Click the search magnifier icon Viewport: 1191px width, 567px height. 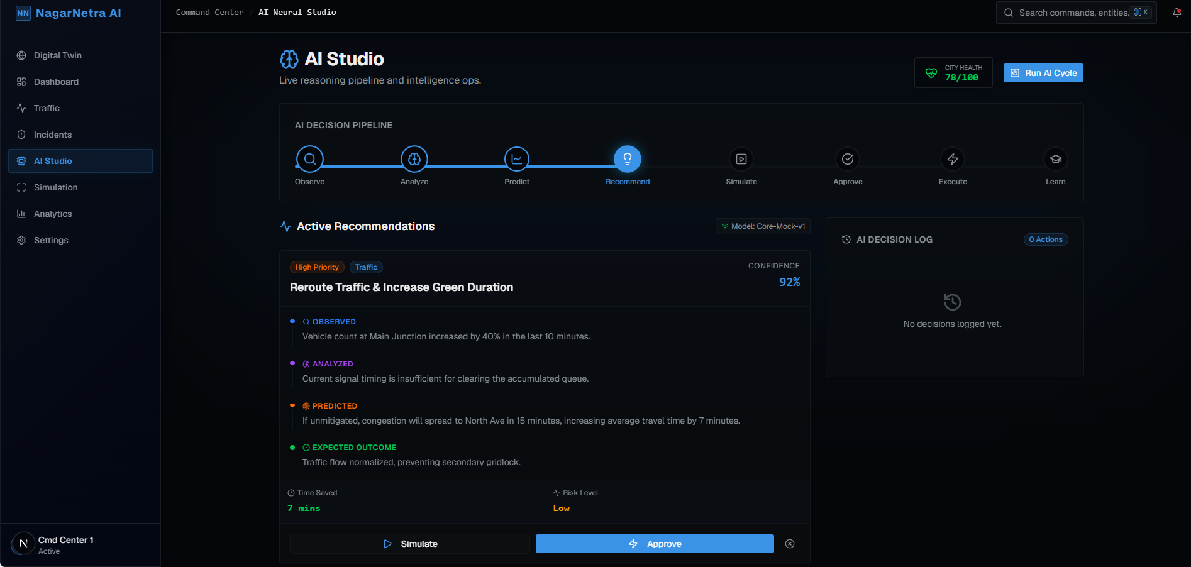click(1009, 13)
